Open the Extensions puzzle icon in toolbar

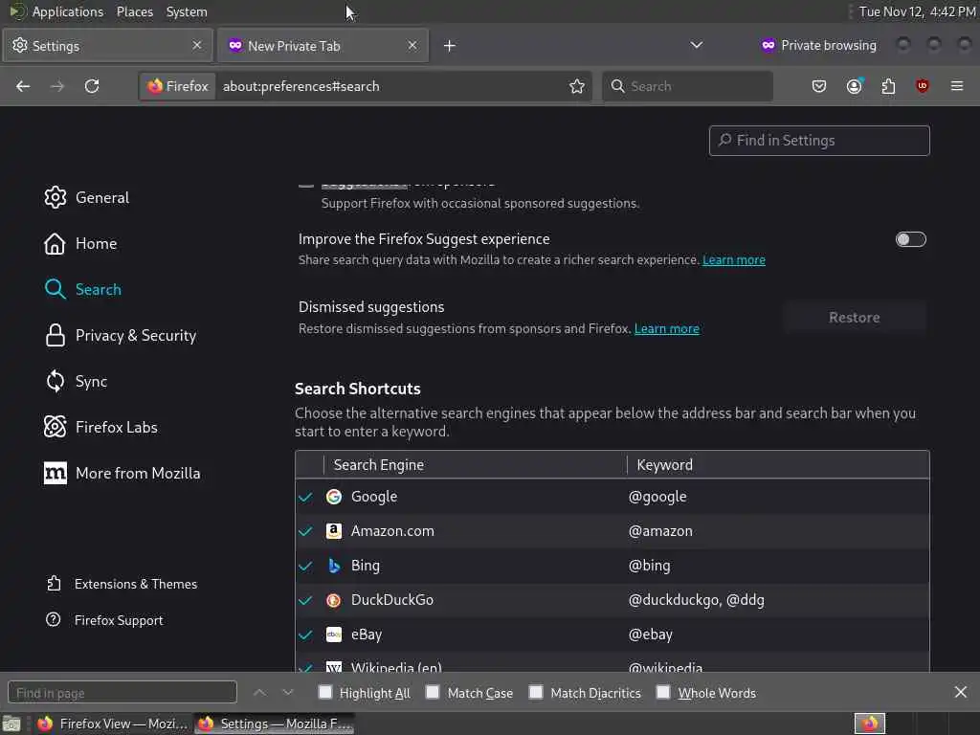pos(888,86)
